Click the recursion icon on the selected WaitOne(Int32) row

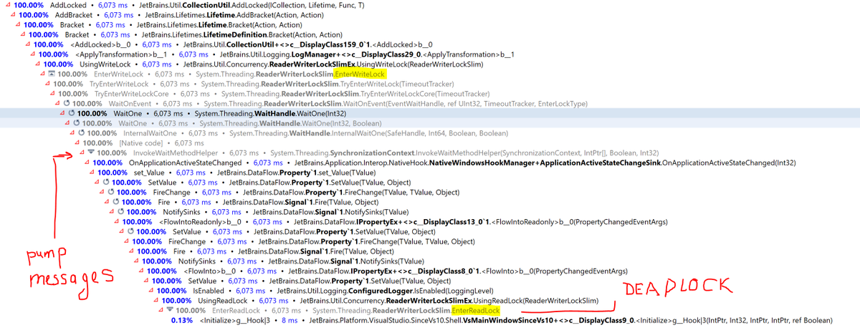point(71,113)
